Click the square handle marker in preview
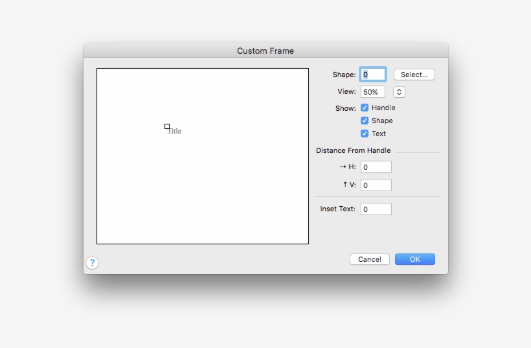The width and height of the screenshot is (531, 348). [167, 126]
